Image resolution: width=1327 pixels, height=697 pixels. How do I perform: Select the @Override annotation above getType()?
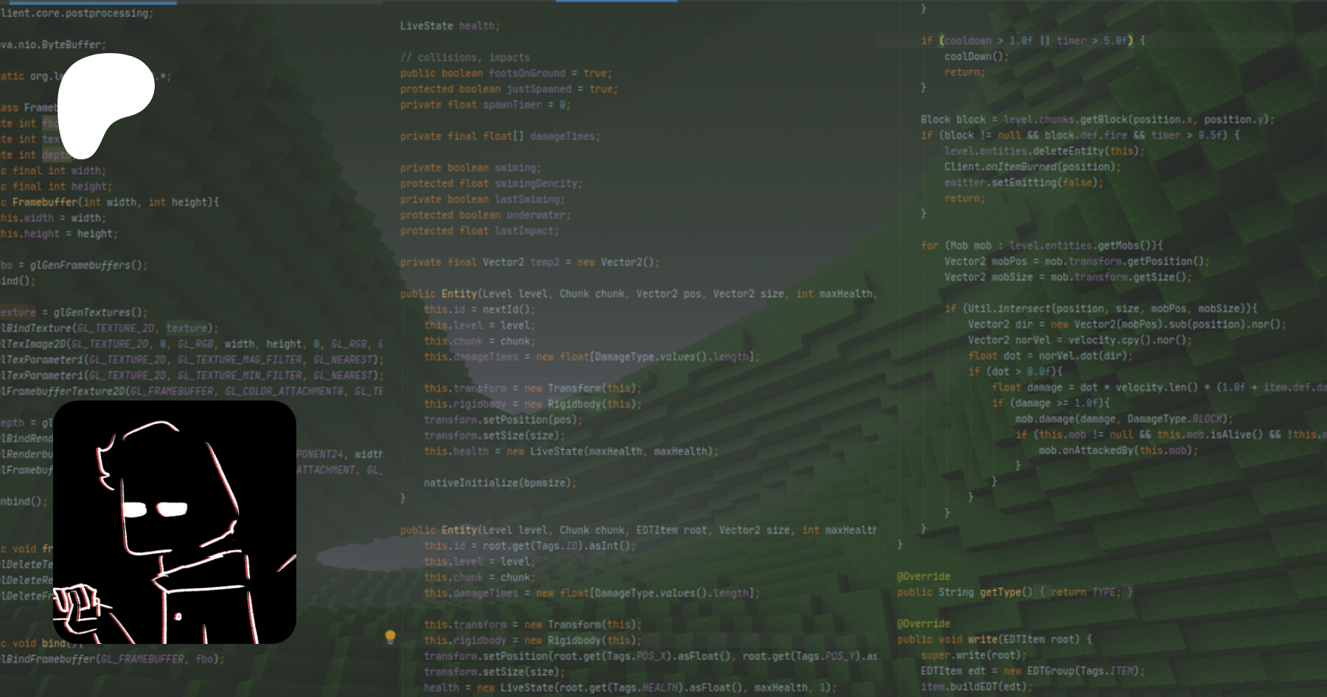click(923, 577)
